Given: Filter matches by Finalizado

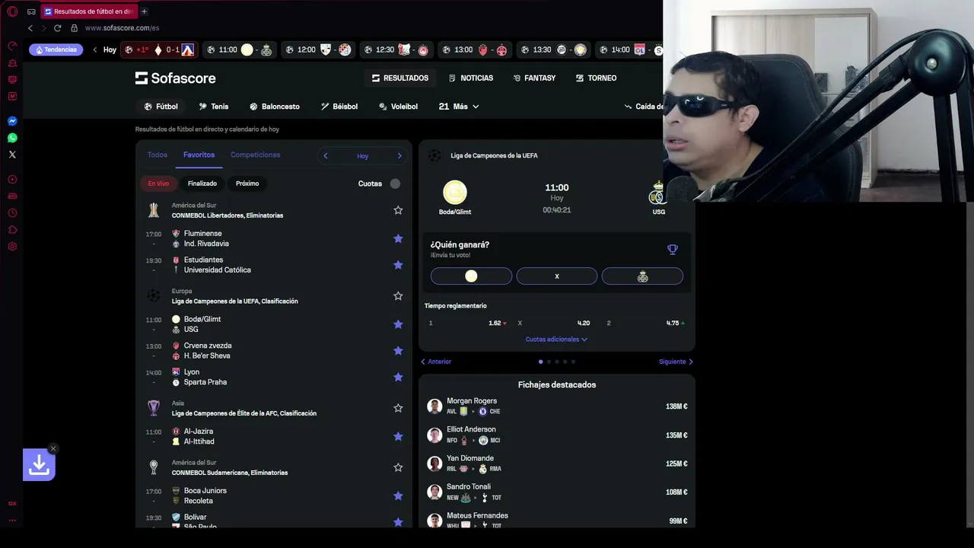Looking at the screenshot, I should point(202,183).
